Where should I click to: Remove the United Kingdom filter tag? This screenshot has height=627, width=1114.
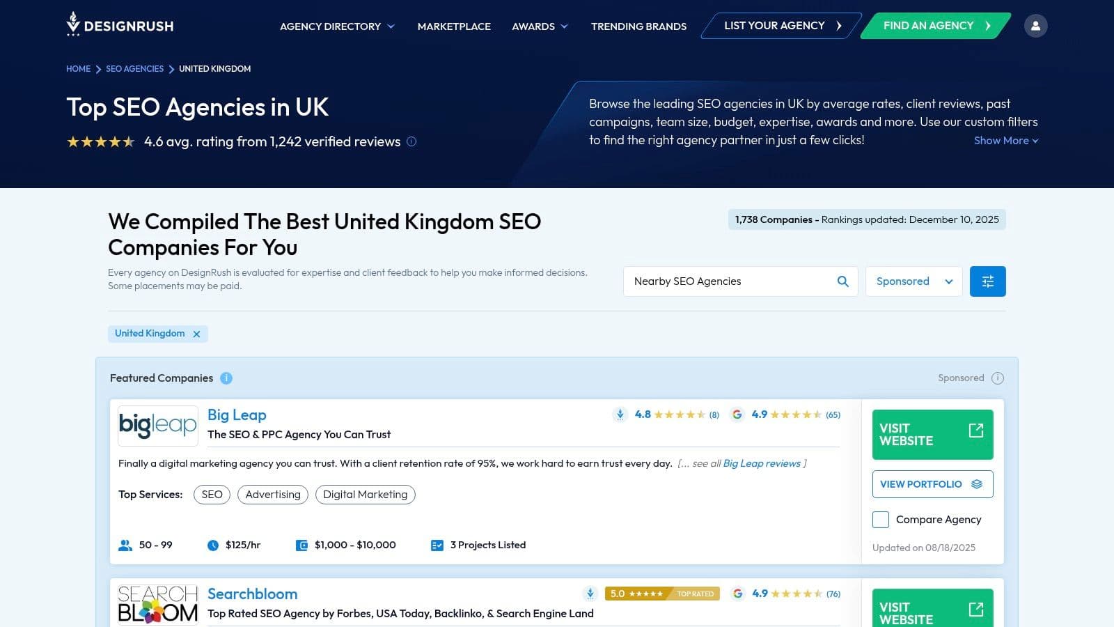point(197,334)
